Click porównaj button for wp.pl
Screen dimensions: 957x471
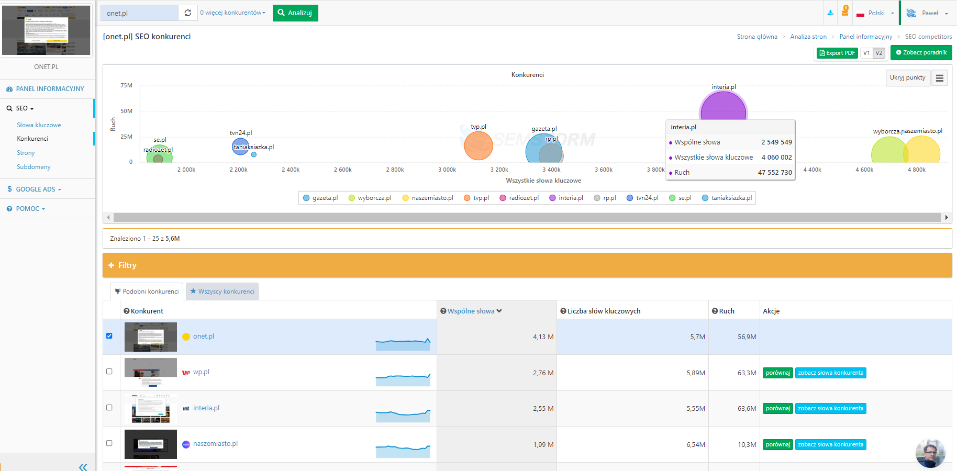(778, 373)
